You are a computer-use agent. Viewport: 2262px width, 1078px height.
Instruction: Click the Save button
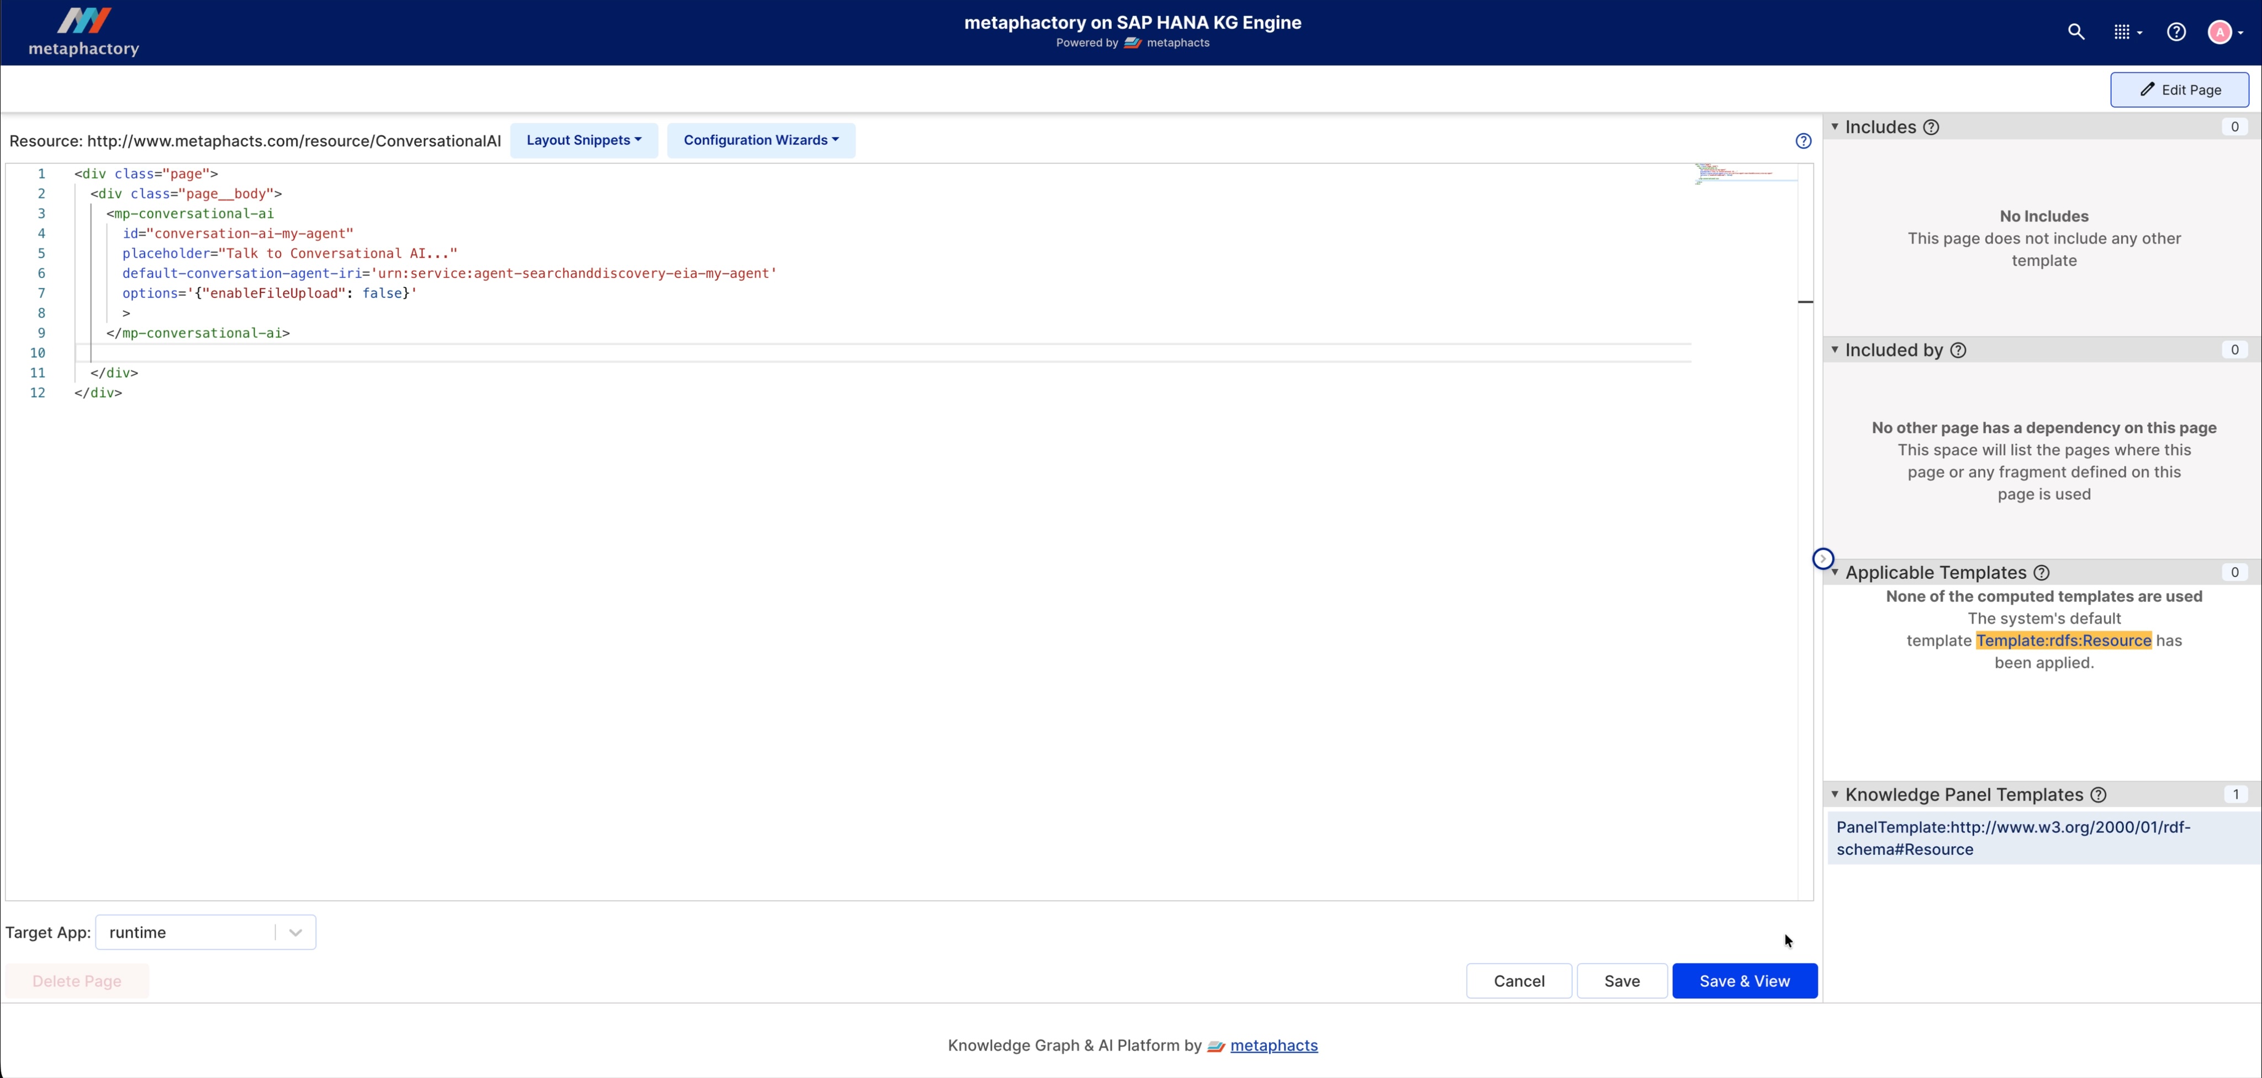point(1622,981)
